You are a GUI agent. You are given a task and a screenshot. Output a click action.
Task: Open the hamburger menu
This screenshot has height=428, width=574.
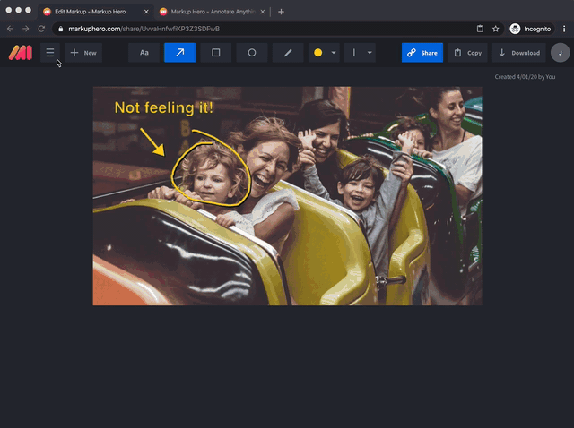click(50, 53)
